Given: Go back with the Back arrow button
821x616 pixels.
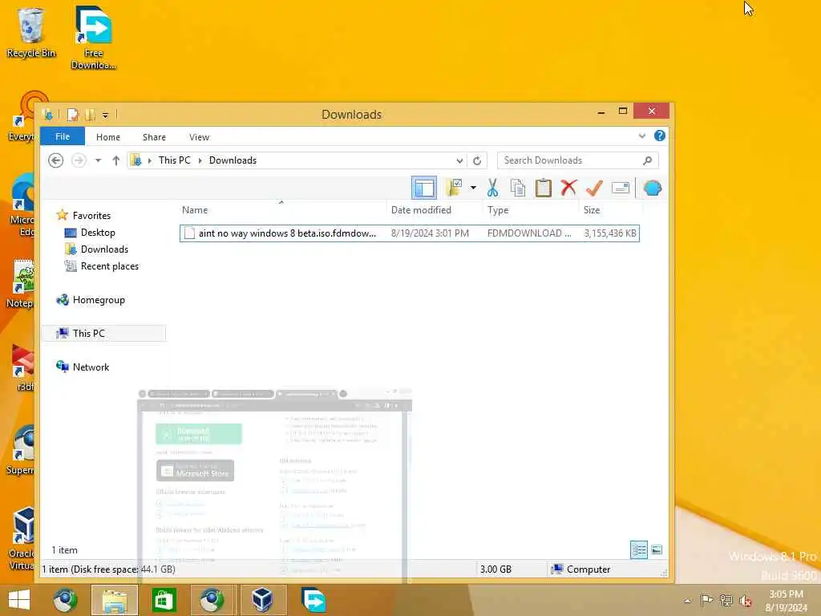Looking at the screenshot, I should tap(55, 160).
